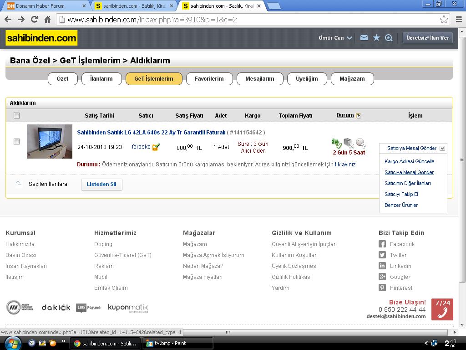
Task: Open the Üyeliğim tab
Action: point(307,78)
